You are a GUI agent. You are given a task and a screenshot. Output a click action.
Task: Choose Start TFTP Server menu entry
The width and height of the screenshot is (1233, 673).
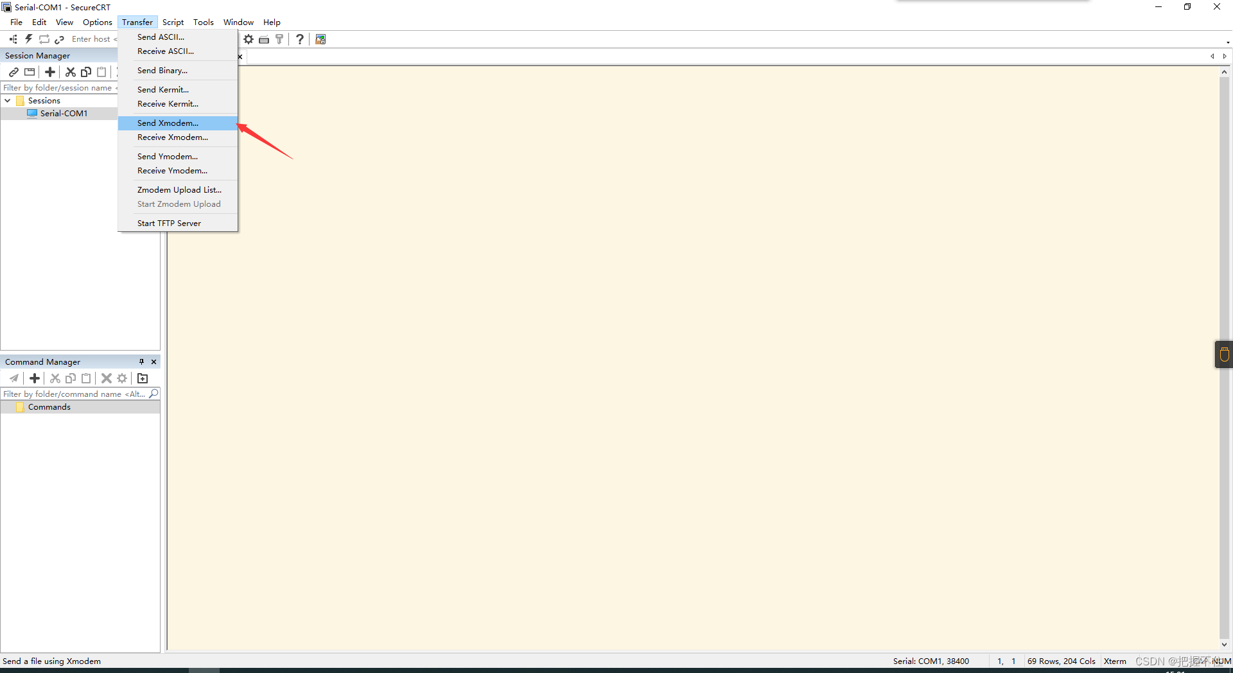pos(178,223)
